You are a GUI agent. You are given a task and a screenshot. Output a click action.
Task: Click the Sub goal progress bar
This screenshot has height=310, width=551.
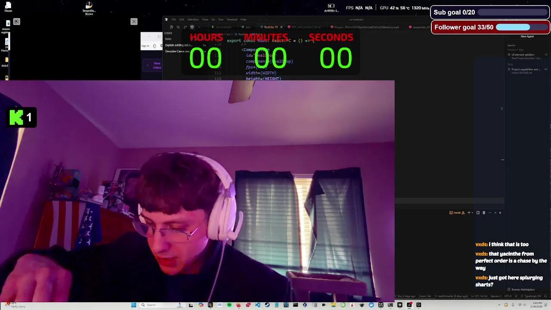(x=513, y=12)
